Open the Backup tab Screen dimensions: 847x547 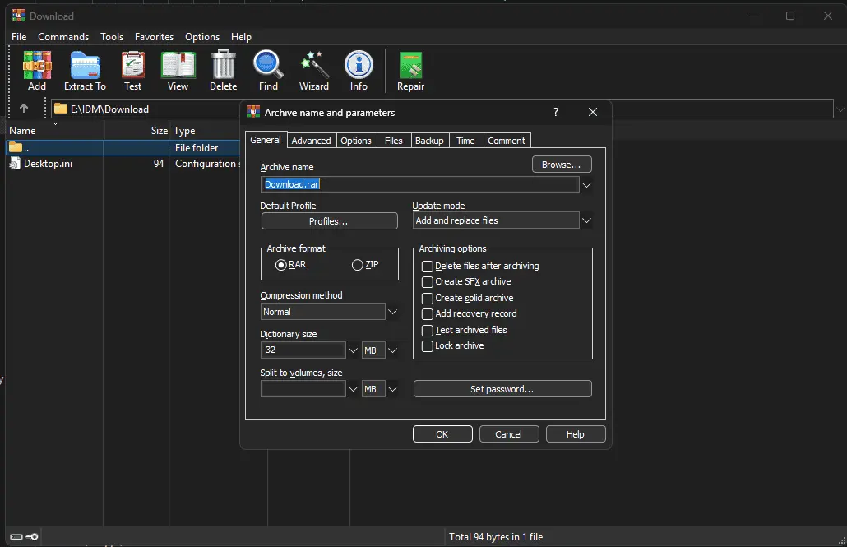429,141
